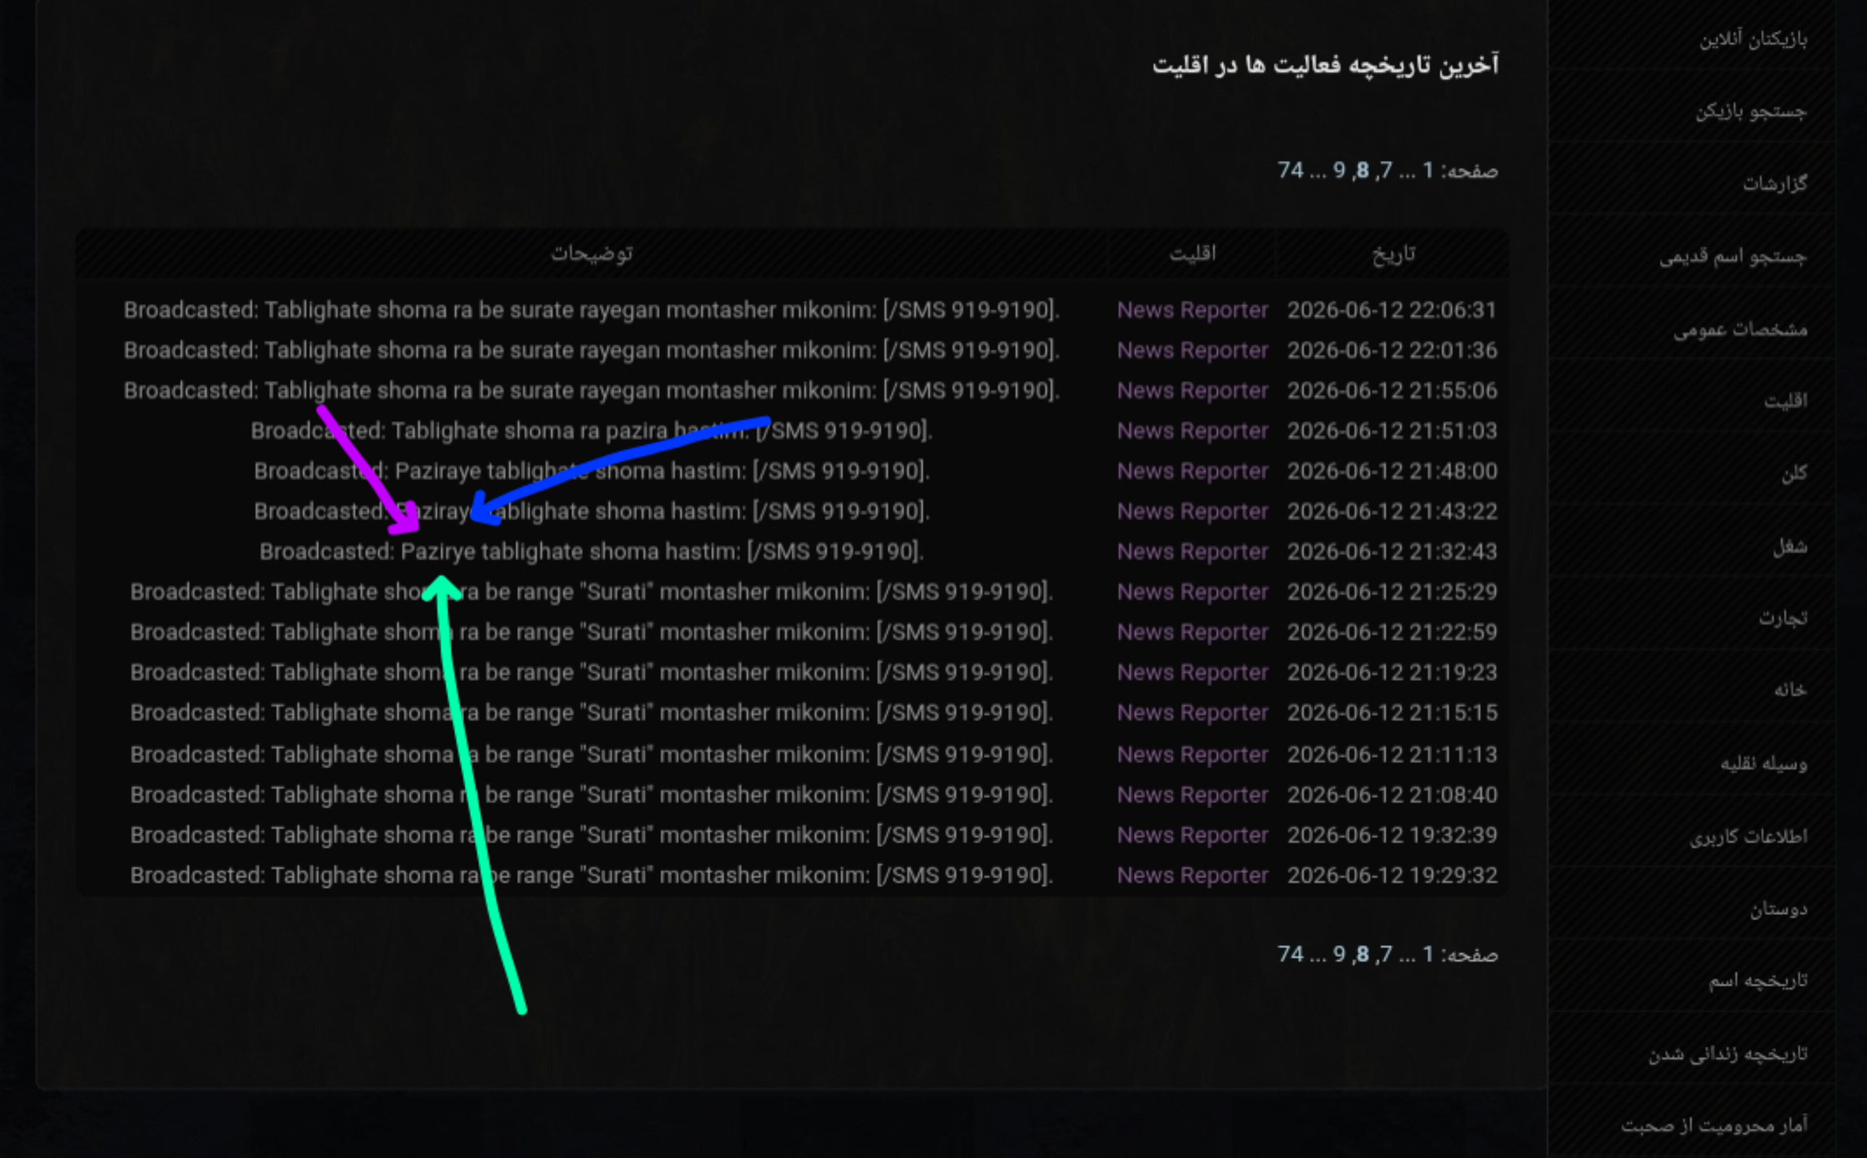Click News Reporter link at 19:29:32 row
The height and width of the screenshot is (1158, 1867).
(x=1192, y=875)
